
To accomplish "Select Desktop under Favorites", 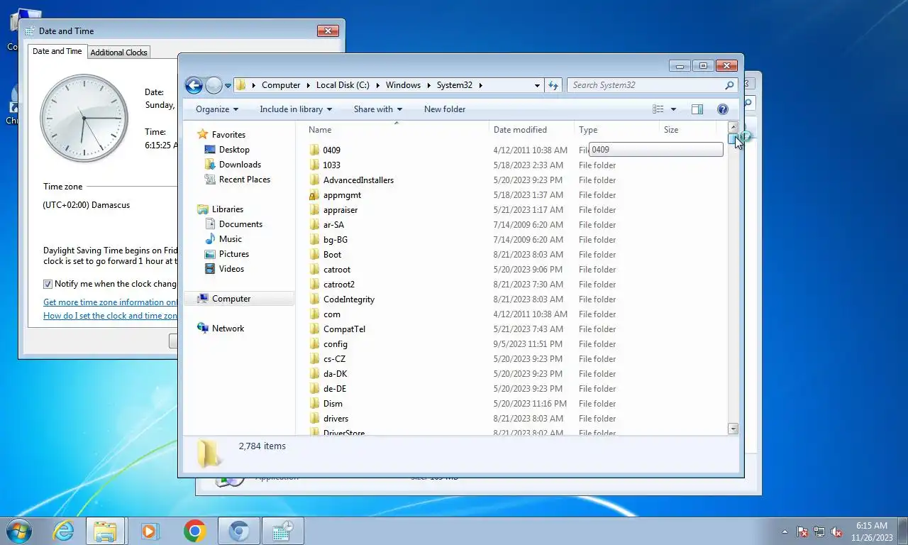I will [x=234, y=150].
